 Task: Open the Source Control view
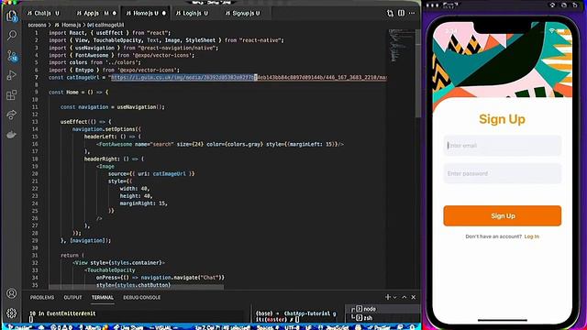[12, 56]
